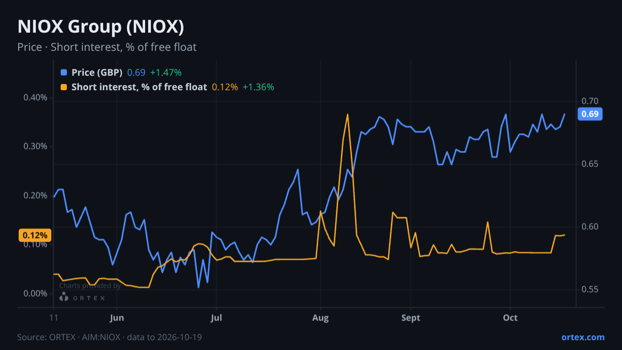The height and width of the screenshot is (350, 622).
Task: Click the 0.70 right axis label
Action: point(590,101)
